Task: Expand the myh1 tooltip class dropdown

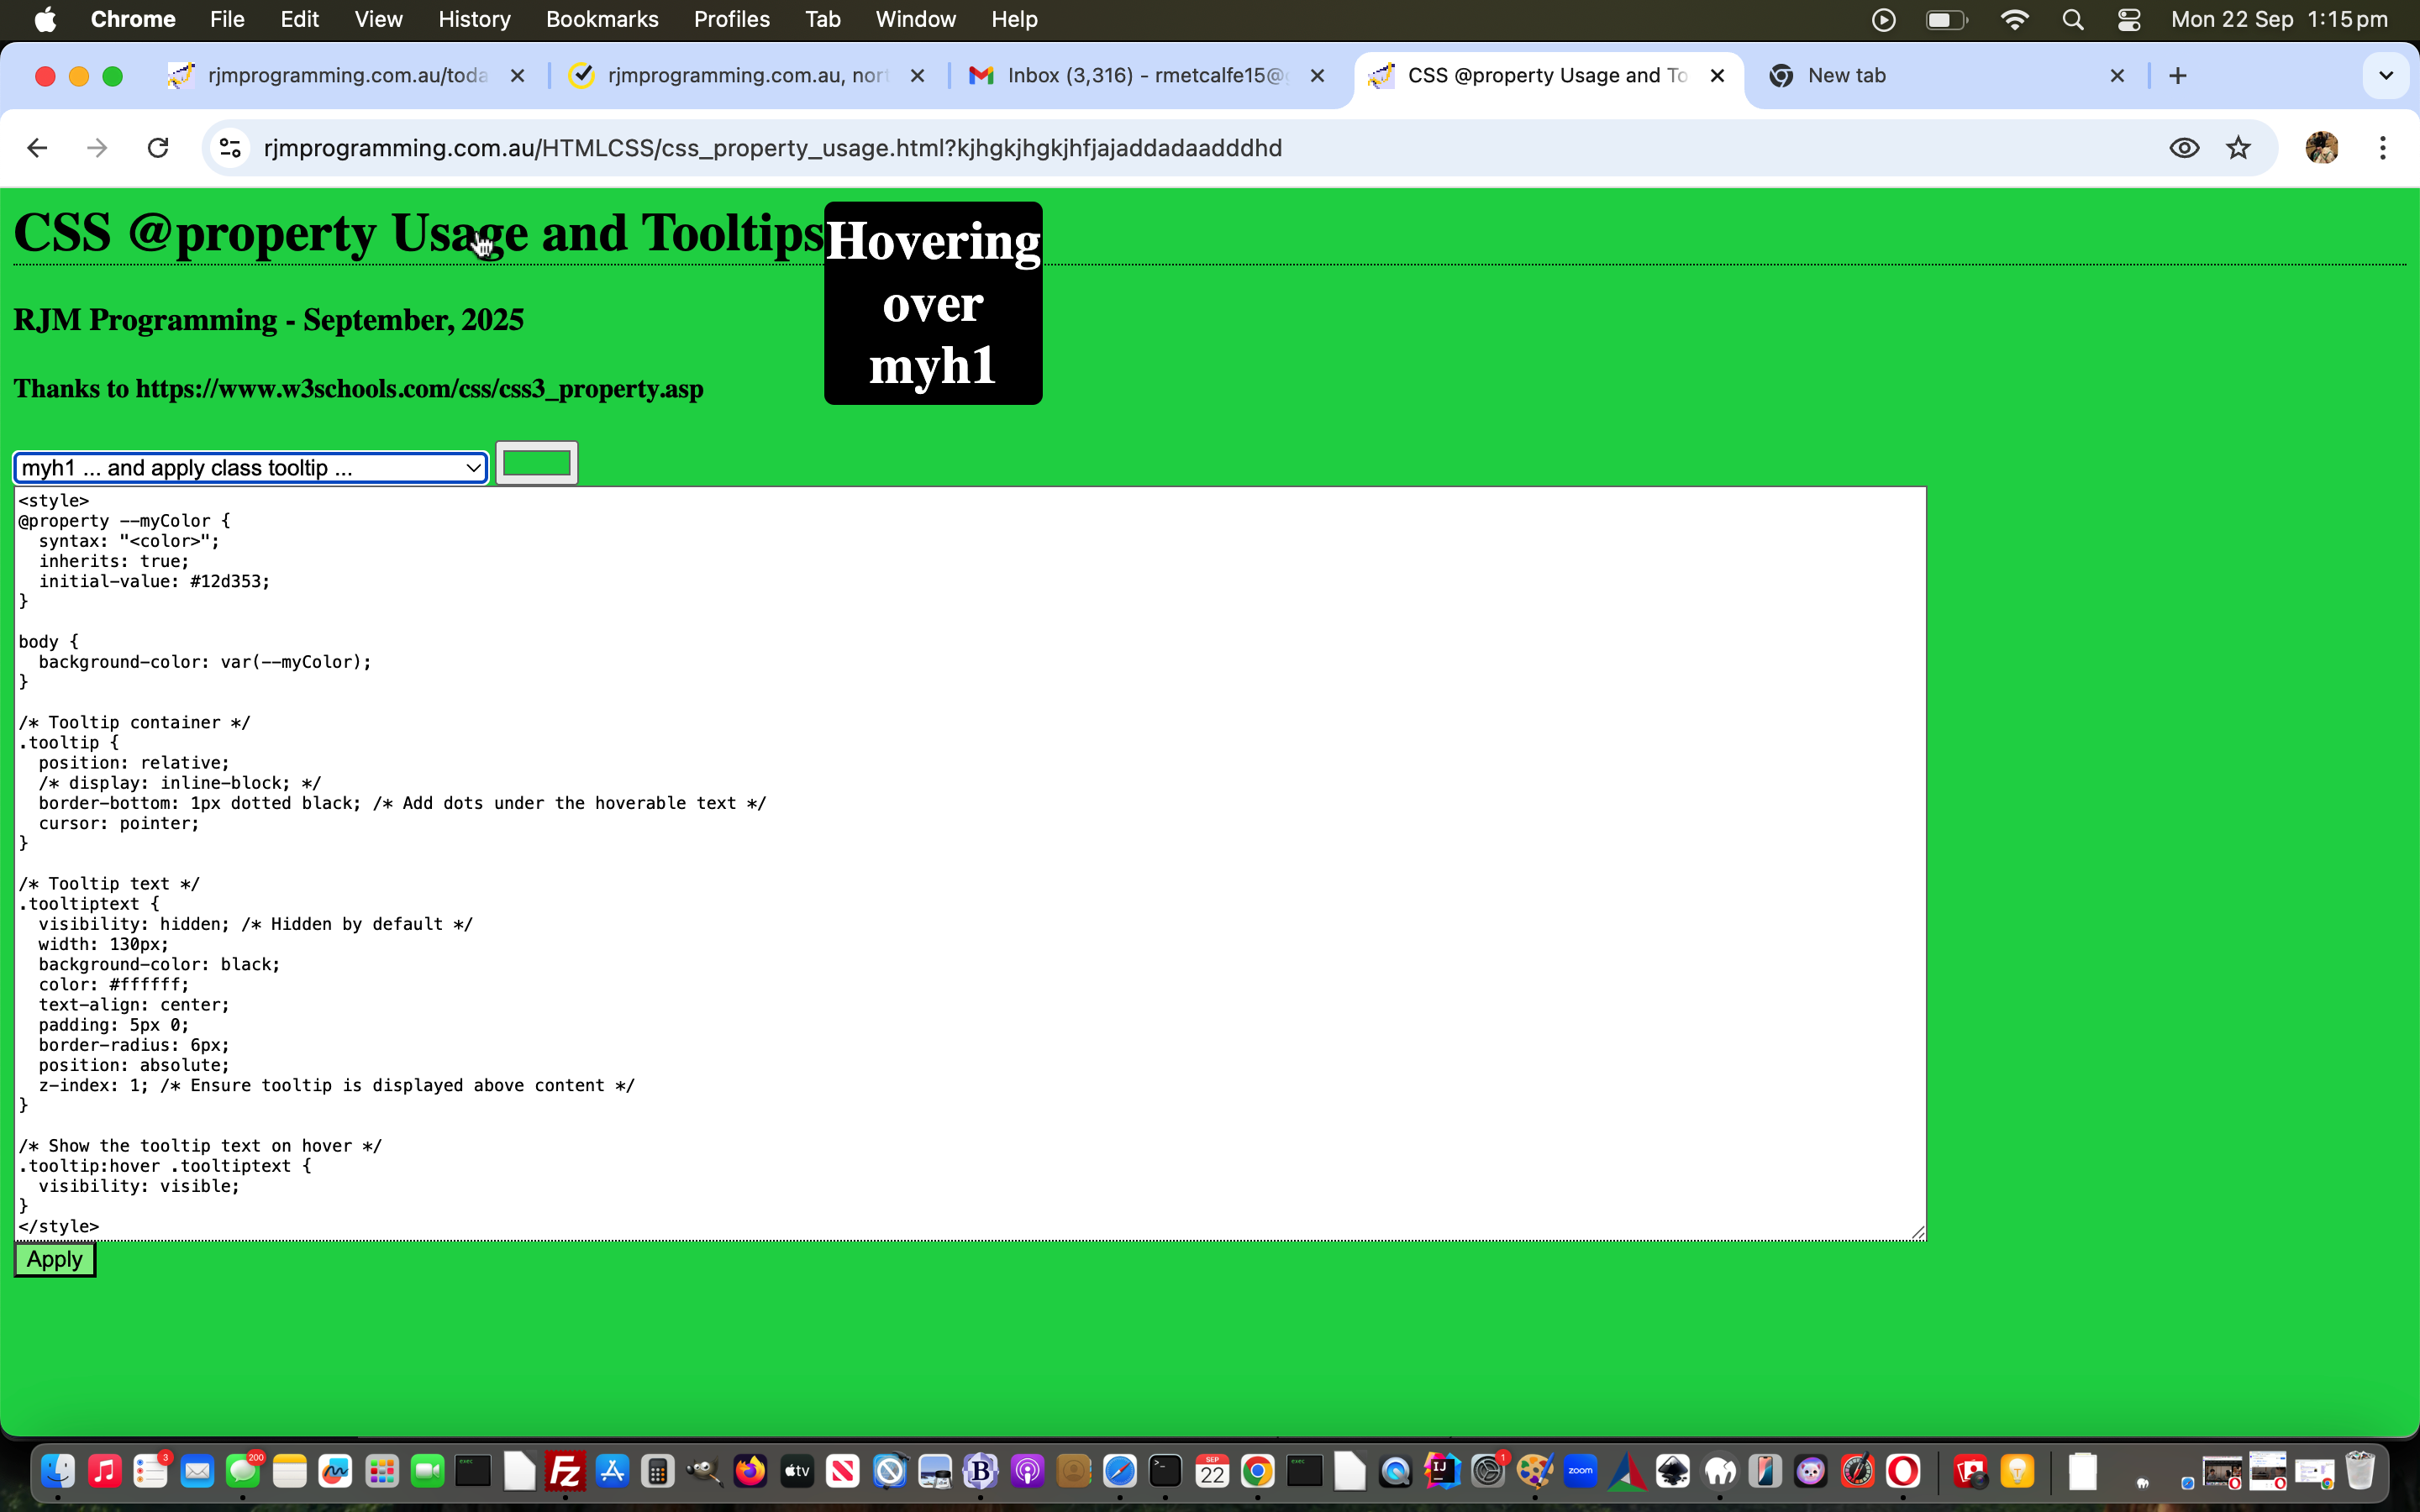Action: [250, 468]
